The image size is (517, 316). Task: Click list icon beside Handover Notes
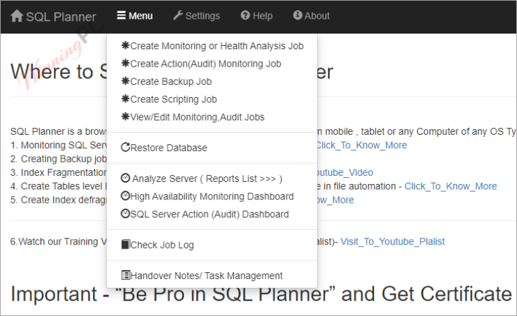pos(125,275)
